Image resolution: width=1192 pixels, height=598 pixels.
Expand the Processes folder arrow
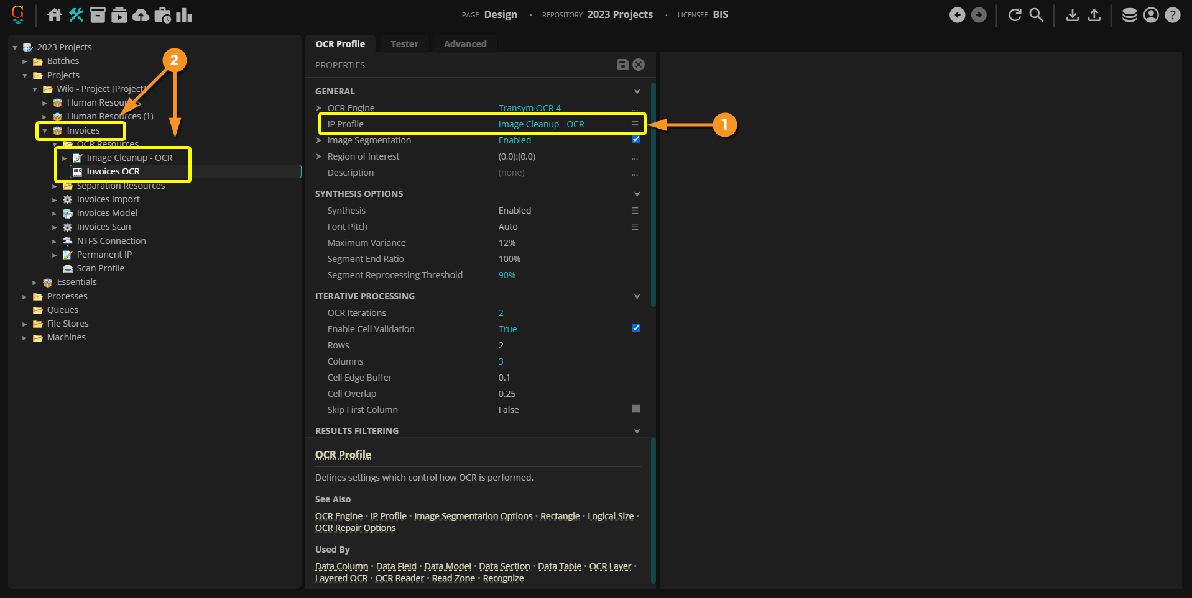[x=25, y=297]
